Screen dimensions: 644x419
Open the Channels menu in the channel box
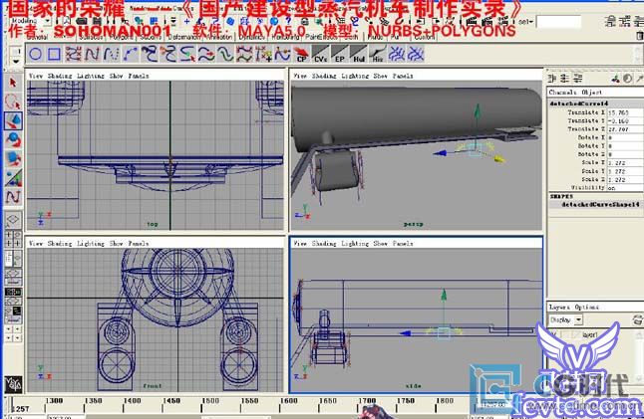click(x=562, y=93)
